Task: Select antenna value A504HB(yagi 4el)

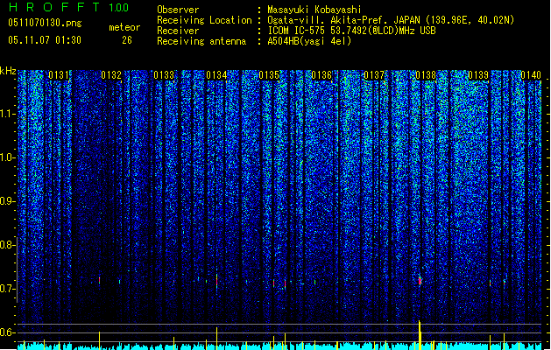Action: click(309, 41)
